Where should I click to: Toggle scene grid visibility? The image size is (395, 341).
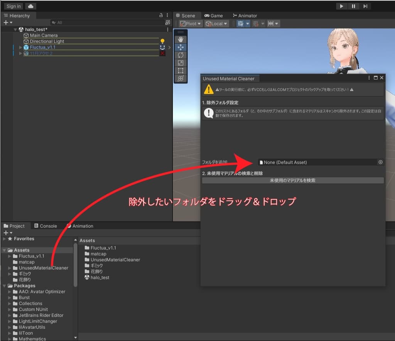(241, 24)
